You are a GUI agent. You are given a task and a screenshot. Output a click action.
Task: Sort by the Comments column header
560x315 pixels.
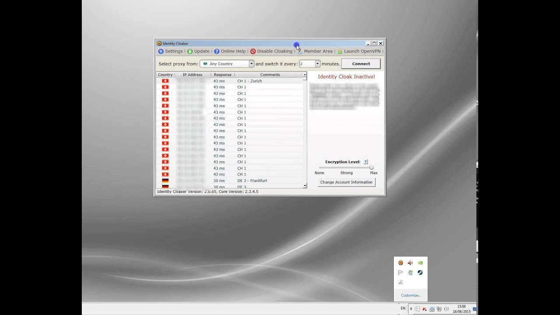[x=270, y=75]
